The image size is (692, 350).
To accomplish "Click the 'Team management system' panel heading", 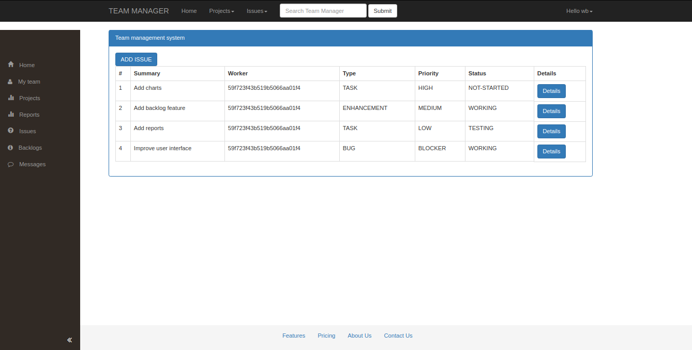I will (x=351, y=38).
